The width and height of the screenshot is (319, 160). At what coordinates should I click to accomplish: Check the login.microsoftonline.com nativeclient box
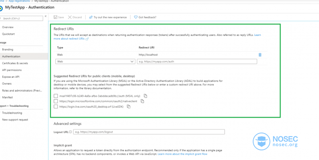56,101
